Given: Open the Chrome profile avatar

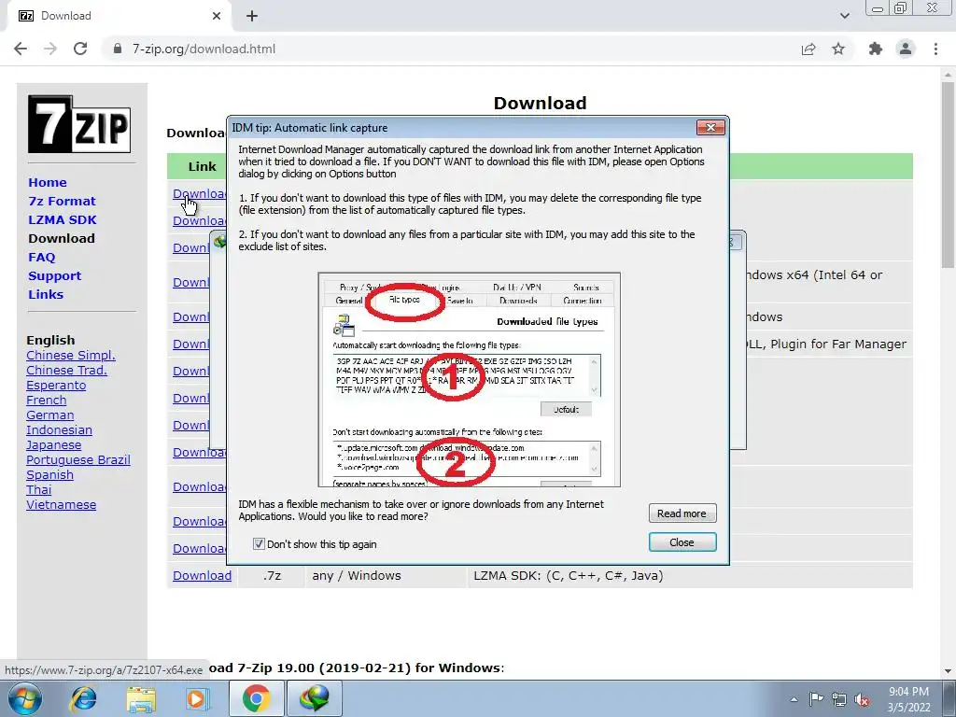Looking at the screenshot, I should pyautogui.click(x=906, y=49).
